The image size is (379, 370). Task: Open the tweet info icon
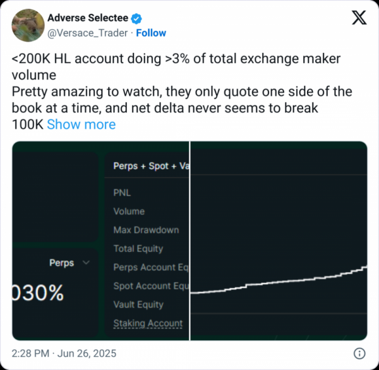[358, 353]
